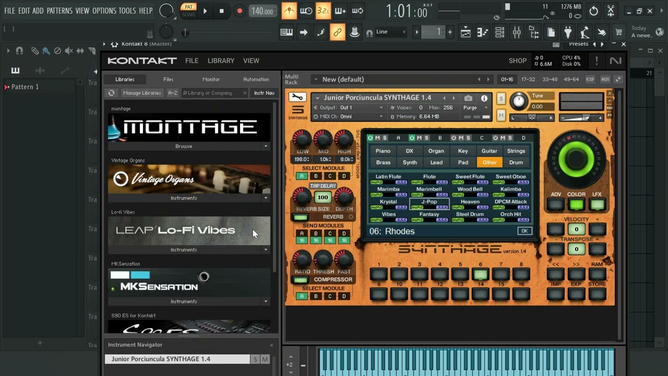668x376 pixels.
Task: Click the Manage Libraries button
Action: 142,93
